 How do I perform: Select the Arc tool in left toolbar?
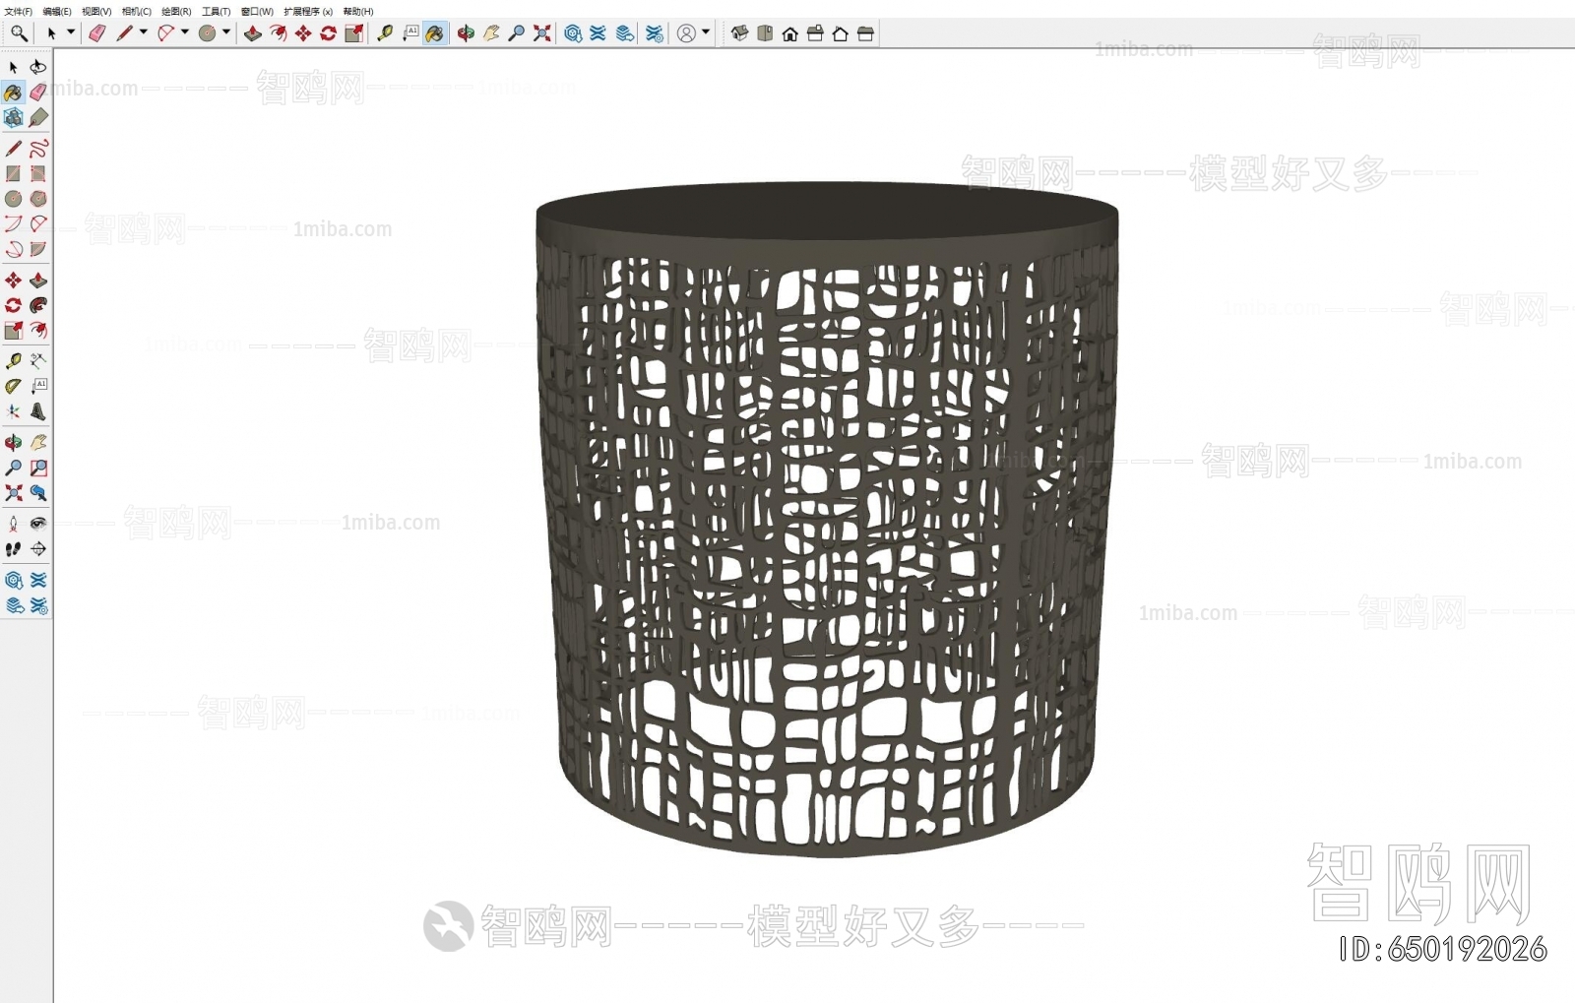pos(14,223)
